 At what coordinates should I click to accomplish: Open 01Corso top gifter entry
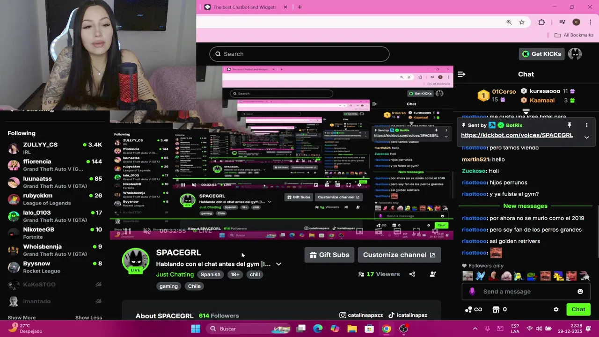click(x=497, y=95)
